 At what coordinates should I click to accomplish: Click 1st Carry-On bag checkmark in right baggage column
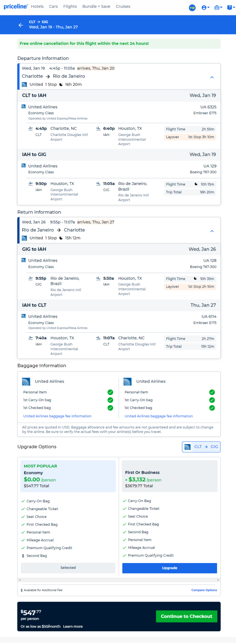point(212,400)
